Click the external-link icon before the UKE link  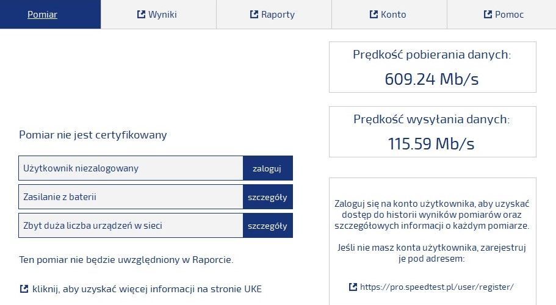point(24,289)
